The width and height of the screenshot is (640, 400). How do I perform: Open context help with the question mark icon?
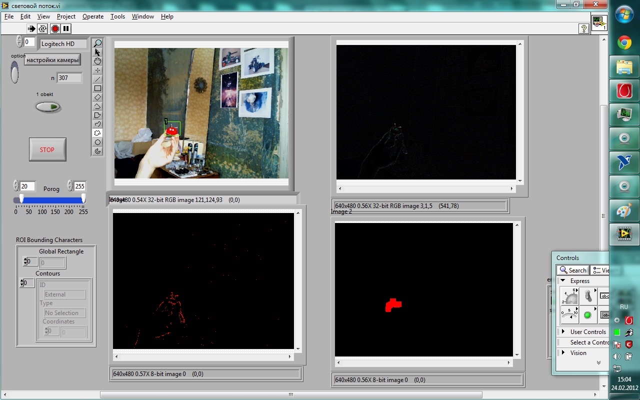click(x=583, y=29)
